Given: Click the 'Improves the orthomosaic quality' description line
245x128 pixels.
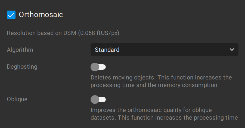Looking at the screenshot, I should click(151, 110).
